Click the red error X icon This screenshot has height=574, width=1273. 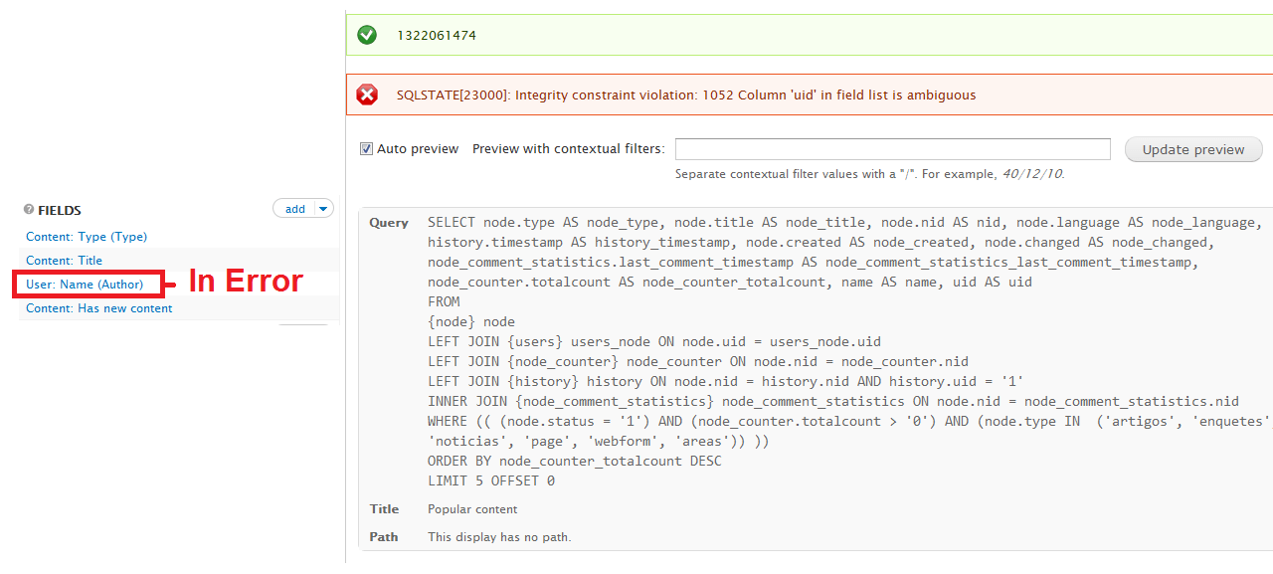(x=367, y=95)
